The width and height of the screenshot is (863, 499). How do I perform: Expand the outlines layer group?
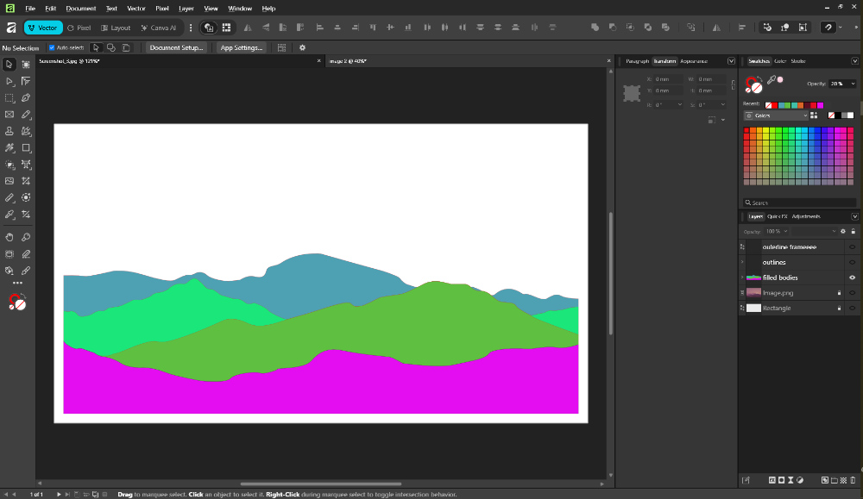pos(742,262)
